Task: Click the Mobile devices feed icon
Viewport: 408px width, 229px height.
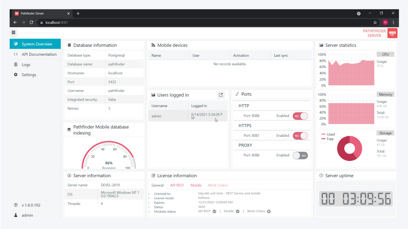Action: point(153,45)
